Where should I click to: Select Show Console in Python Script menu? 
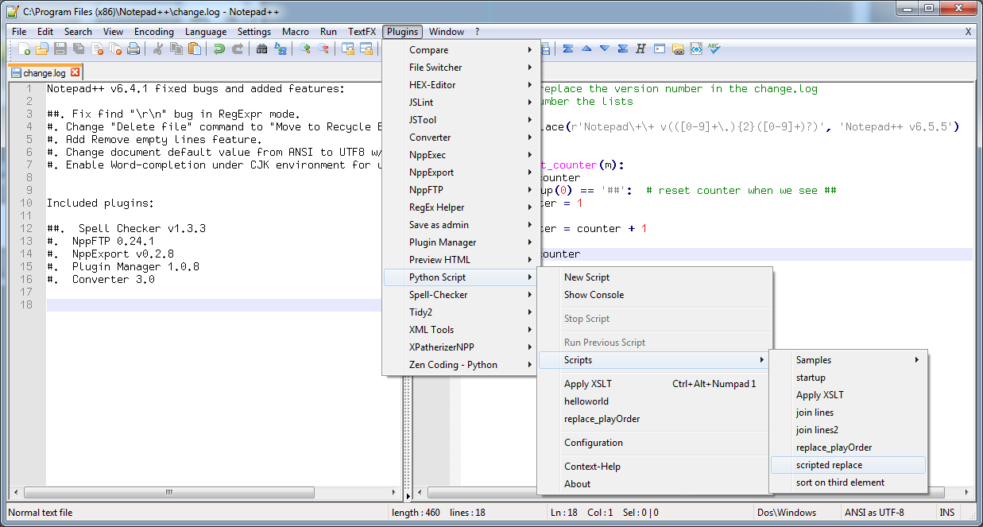[x=594, y=295]
